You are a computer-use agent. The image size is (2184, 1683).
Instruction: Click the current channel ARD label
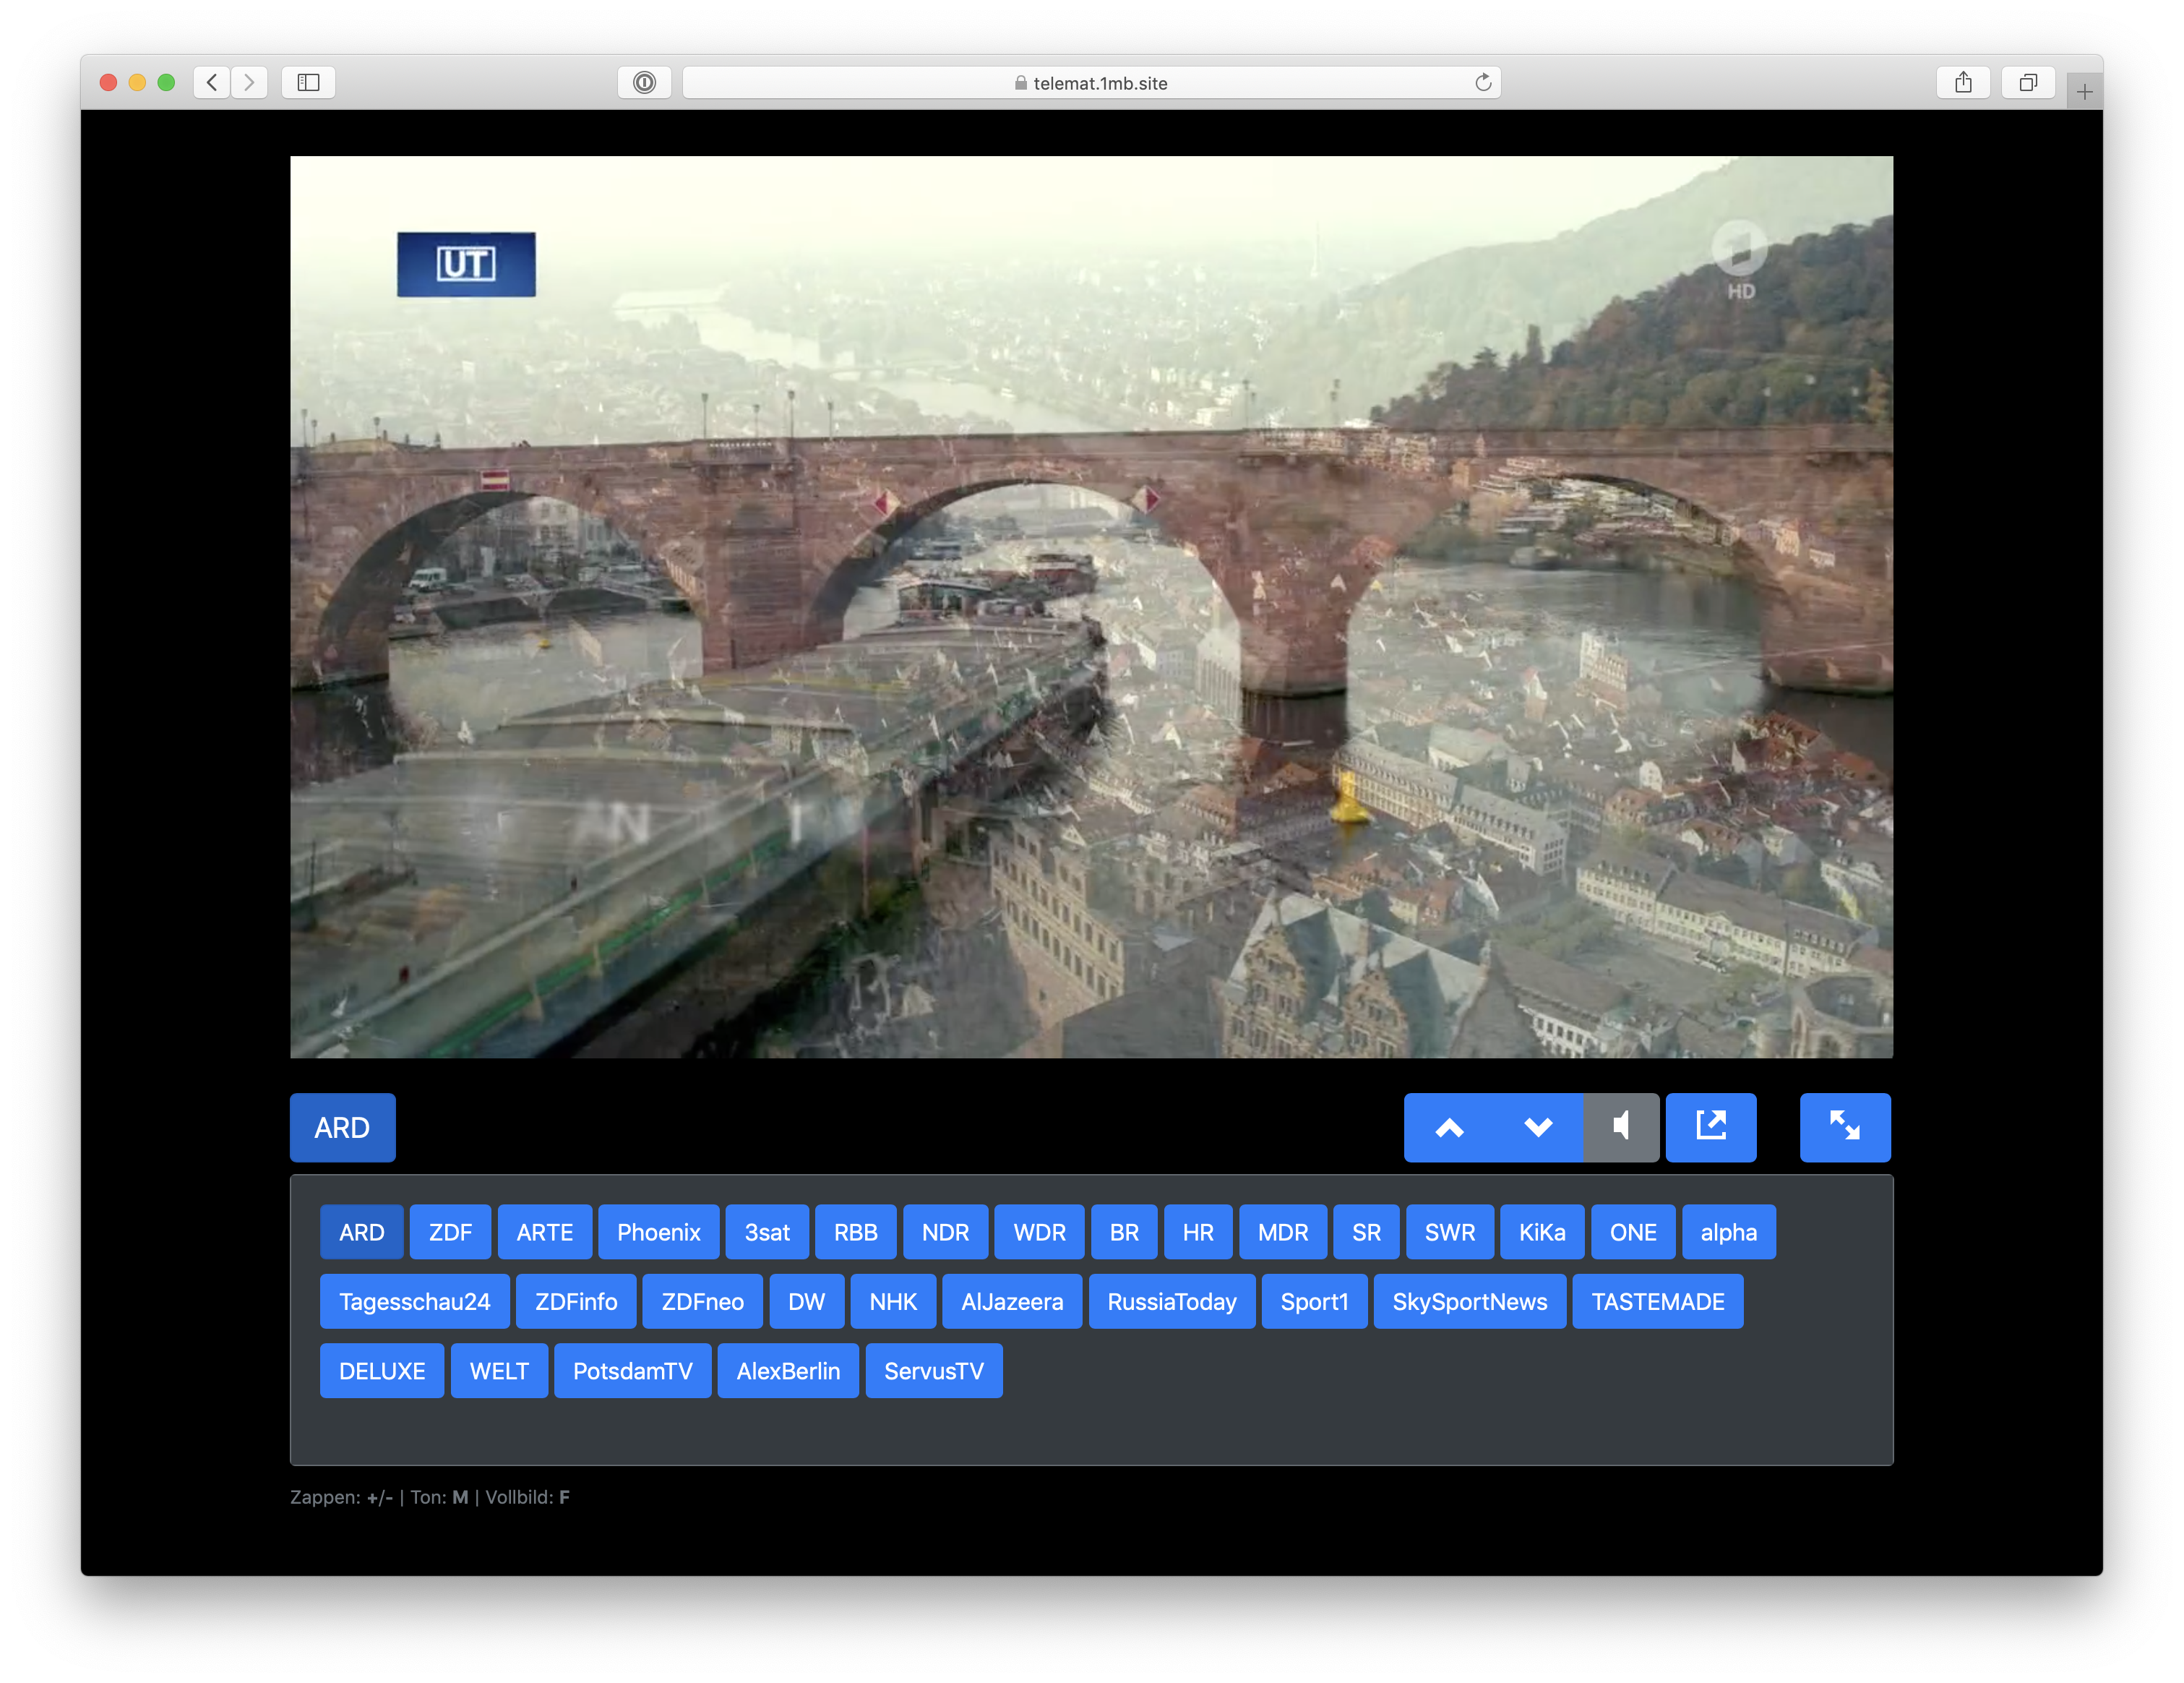click(342, 1126)
